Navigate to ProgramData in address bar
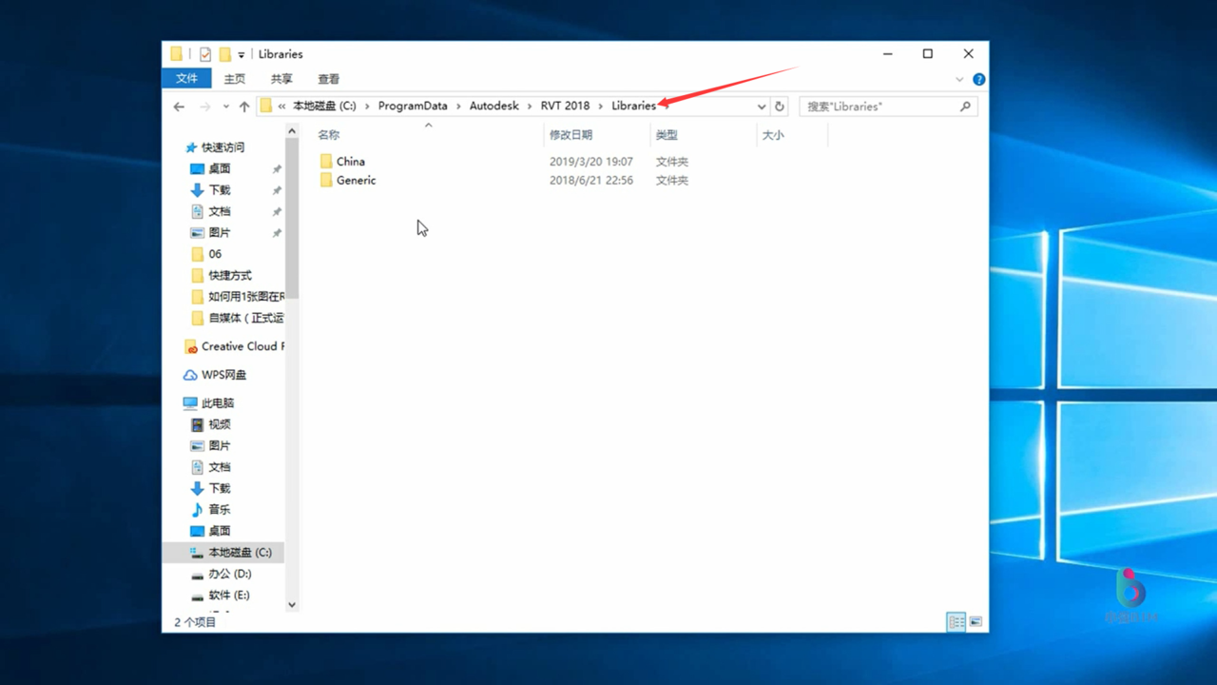Viewport: 1217px width, 685px height. pos(413,107)
